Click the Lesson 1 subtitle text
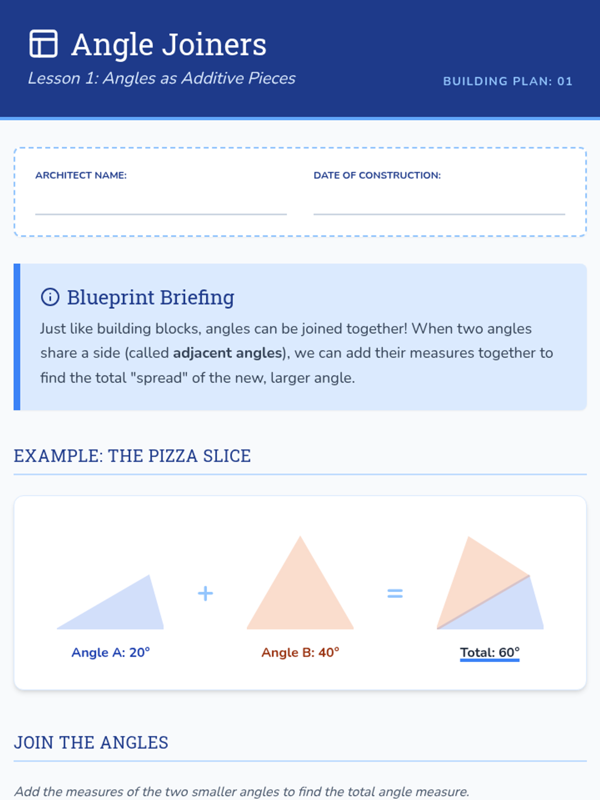This screenshot has height=800, width=600. tap(161, 78)
